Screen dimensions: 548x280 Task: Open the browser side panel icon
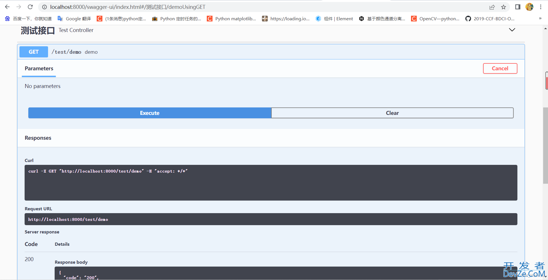tap(518, 7)
